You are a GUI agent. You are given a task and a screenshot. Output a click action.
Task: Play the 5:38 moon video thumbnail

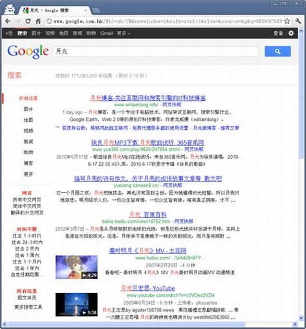77,305
